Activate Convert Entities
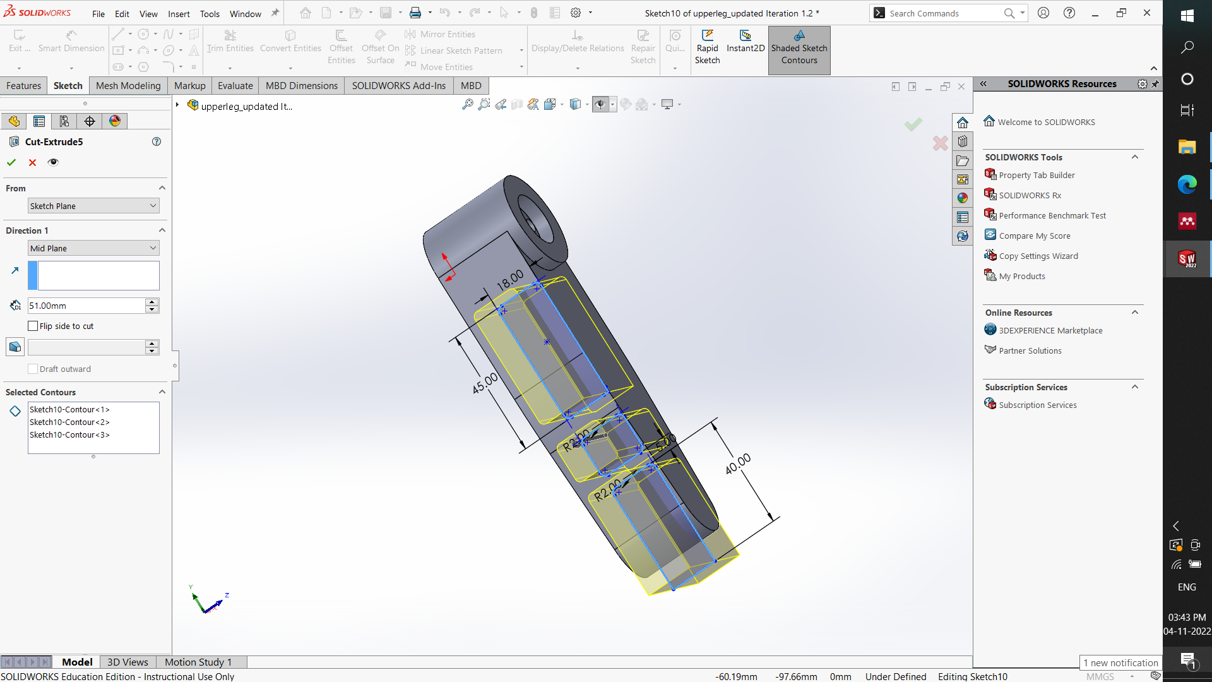Viewport: 1212px width, 682px height. [x=290, y=42]
